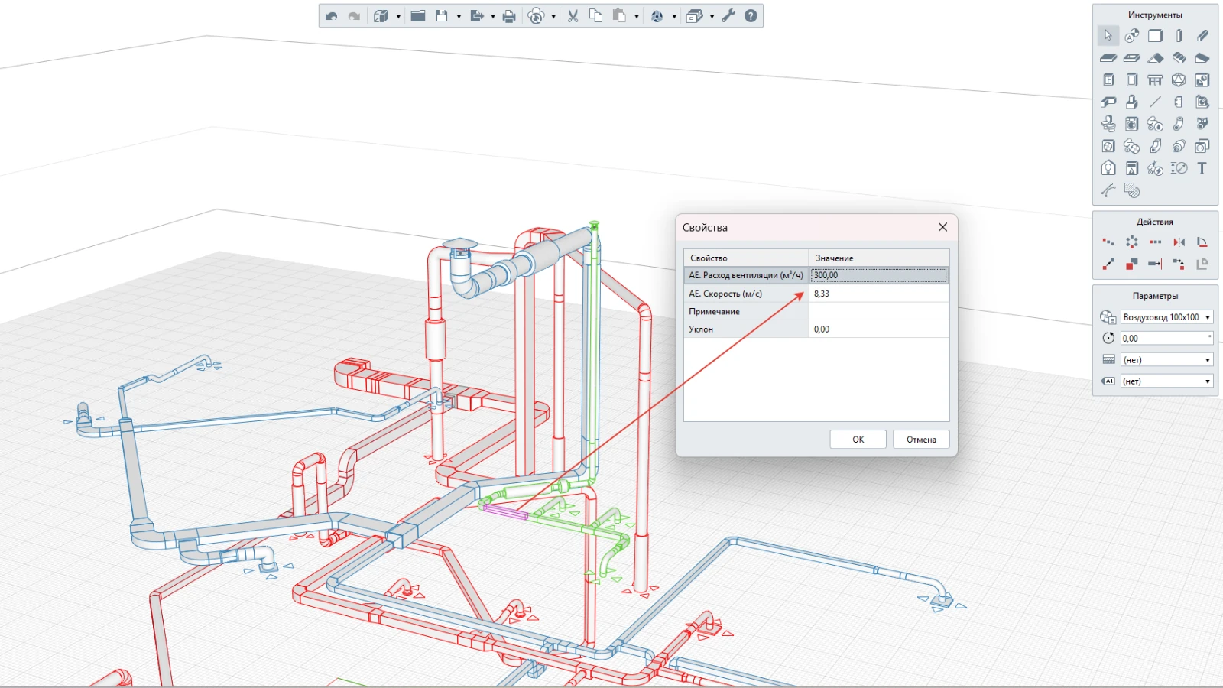Choose the Text tool (T icon)
Image resolution: width=1223 pixels, height=688 pixels.
click(x=1202, y=168)
